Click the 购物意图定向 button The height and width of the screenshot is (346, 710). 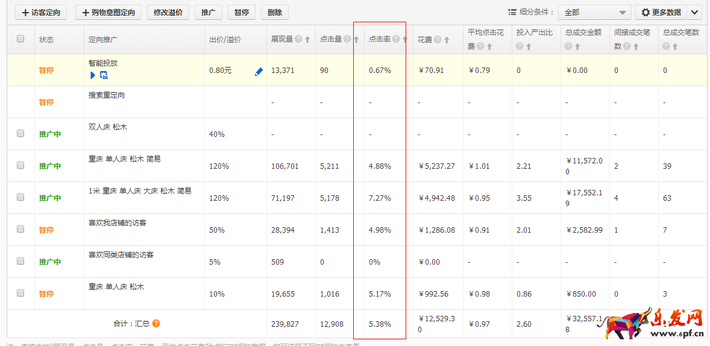coord(108,13)
